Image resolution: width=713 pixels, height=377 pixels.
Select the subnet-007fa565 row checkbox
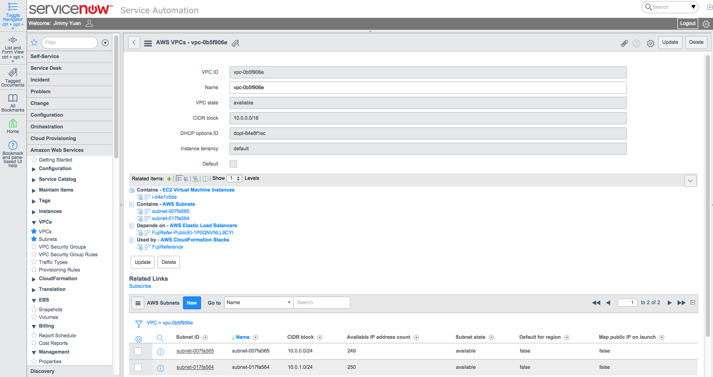(138, 351)
